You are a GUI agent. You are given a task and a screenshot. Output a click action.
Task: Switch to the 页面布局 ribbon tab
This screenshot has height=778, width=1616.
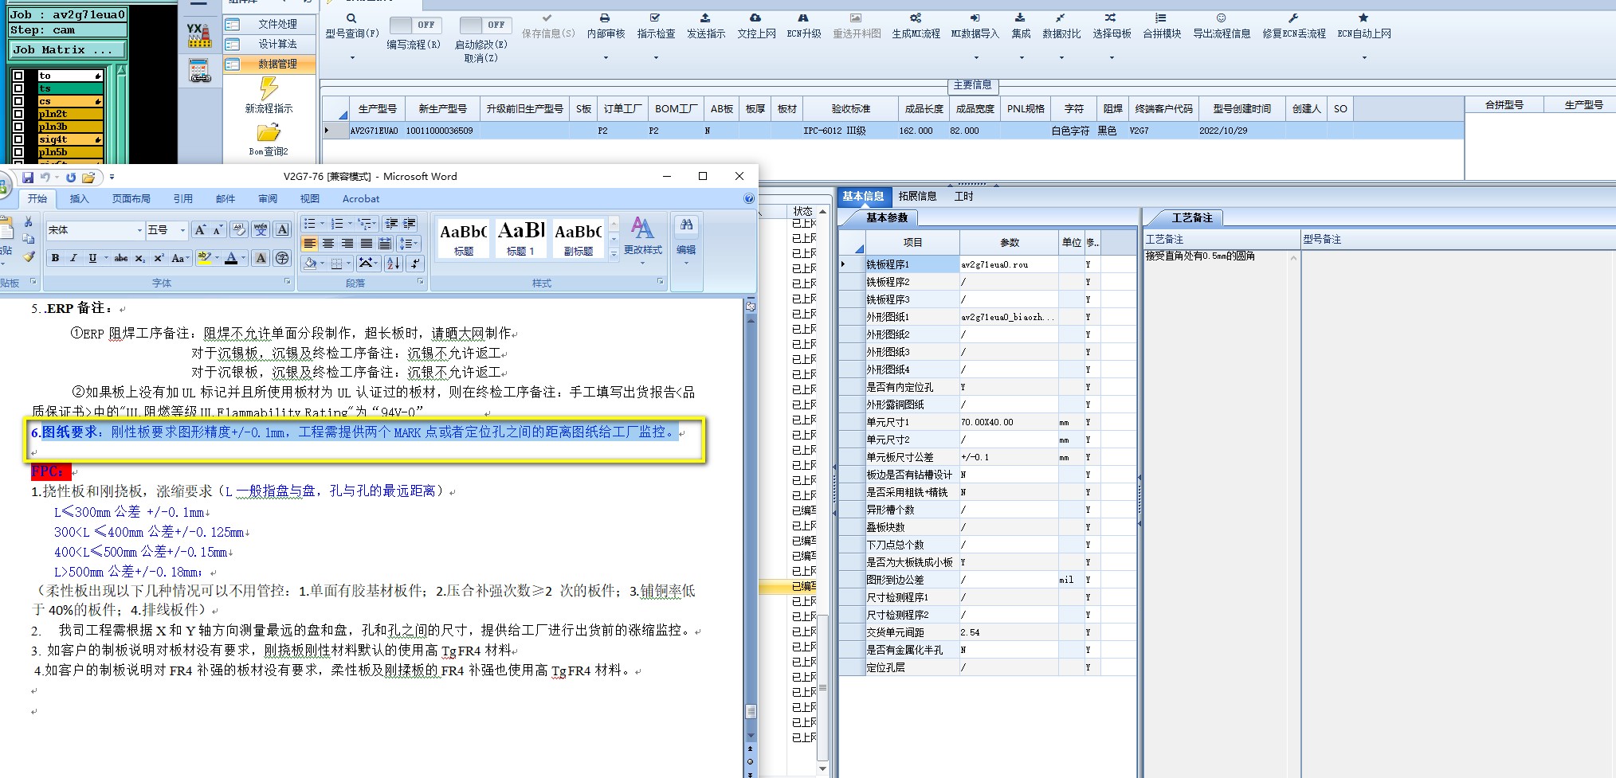click(131, 199)
